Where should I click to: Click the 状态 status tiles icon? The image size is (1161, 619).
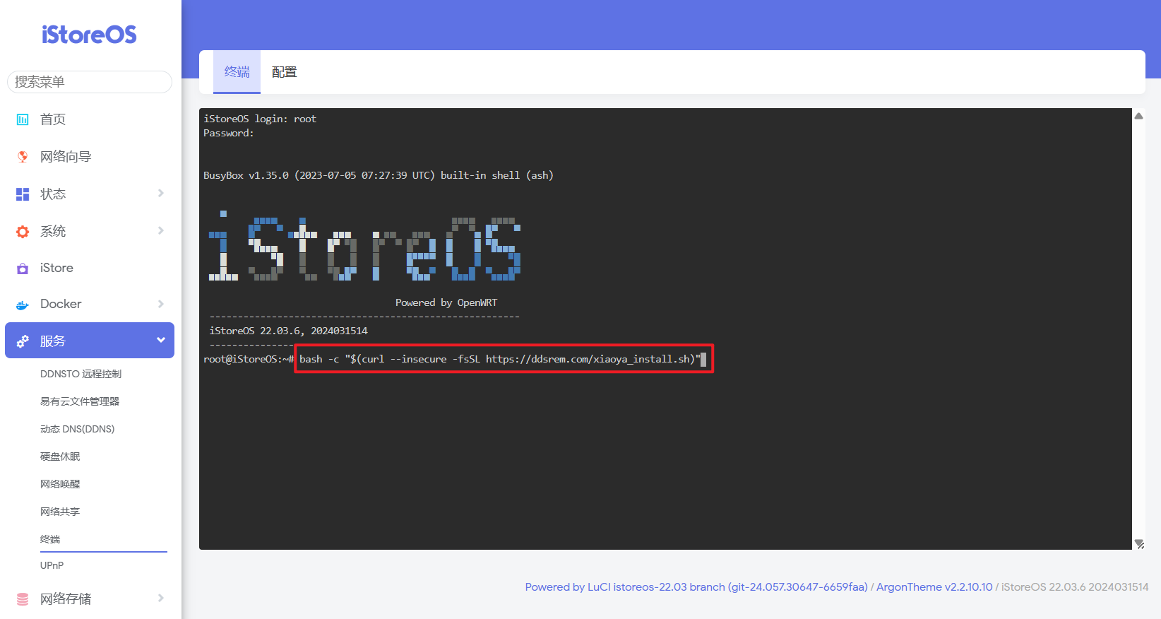pyautogui.click(x=23, y=194)
